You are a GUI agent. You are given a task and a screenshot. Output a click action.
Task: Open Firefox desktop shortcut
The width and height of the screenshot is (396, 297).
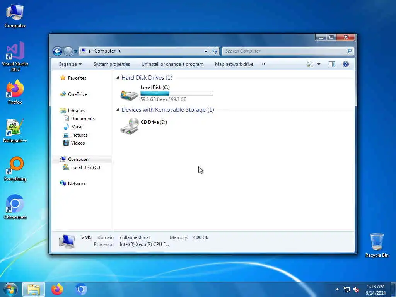pos(15,92)
